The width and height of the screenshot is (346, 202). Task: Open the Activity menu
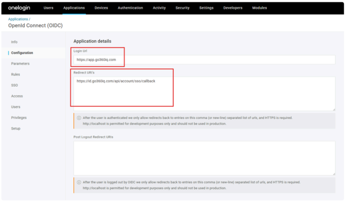159,8
